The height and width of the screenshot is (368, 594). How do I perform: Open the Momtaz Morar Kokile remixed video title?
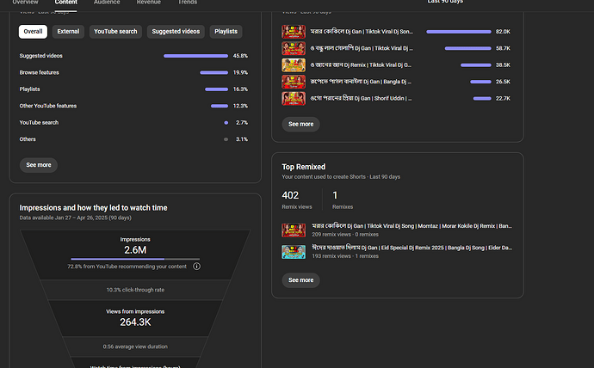pyautogui.click(x=411, y=226)
